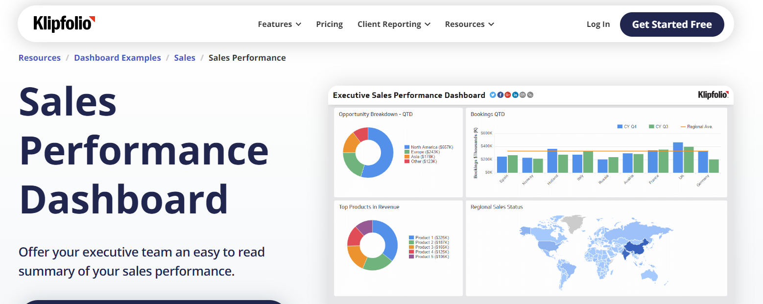Click the green CY Q3 legend swatch

click(651, 126)
